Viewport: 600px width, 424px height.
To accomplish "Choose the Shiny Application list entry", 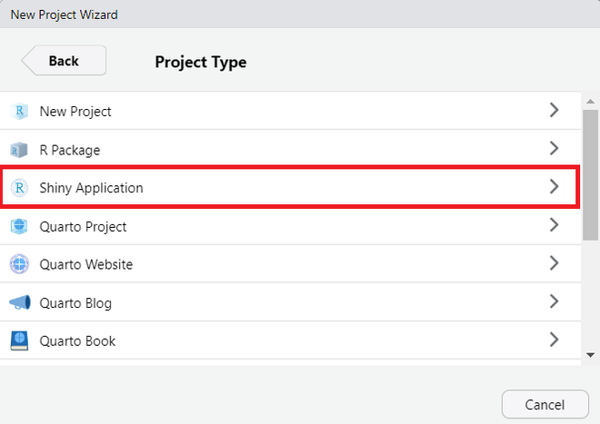I will pyautogui.click(x=91, y=188).
